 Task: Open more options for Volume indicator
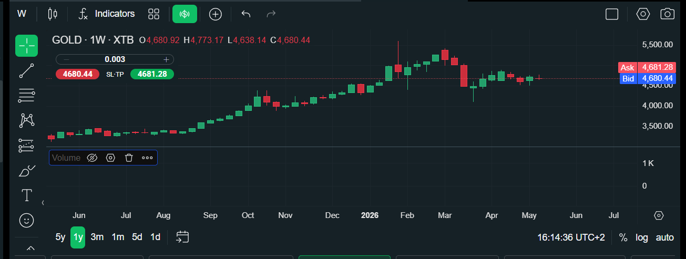[147, 158]
